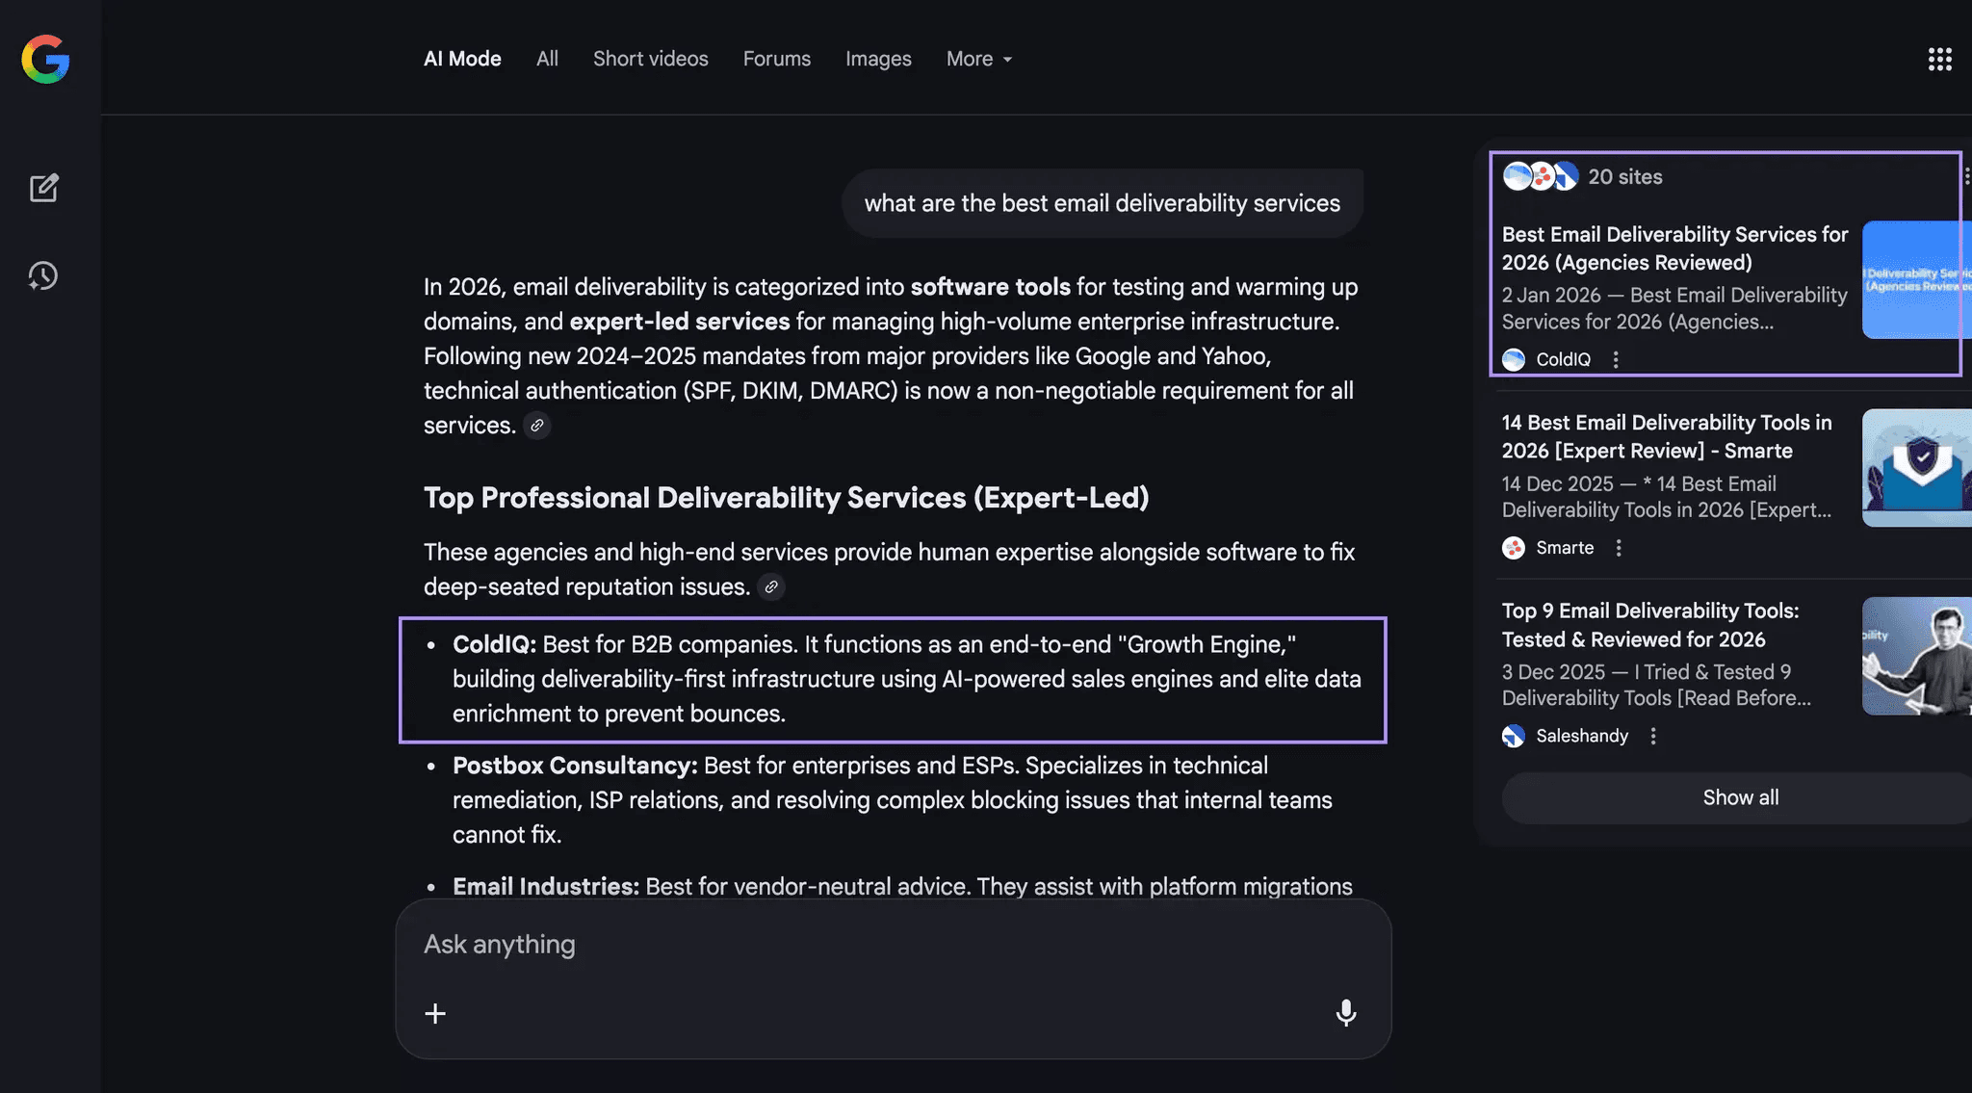Switch to Short videos tab

tap(650, 59)
